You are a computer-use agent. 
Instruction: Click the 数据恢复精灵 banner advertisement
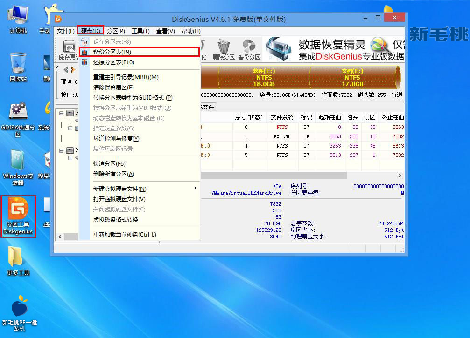point(334,49)
